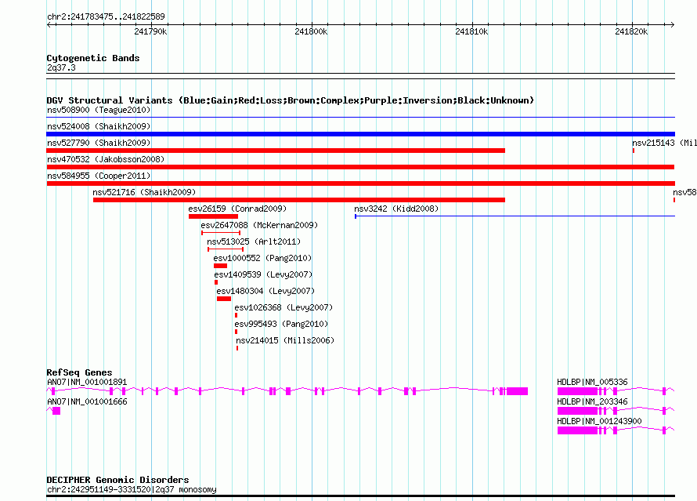The image size is (697, 501).
Task: Select the ANO7|NM_001001666 transcript label
Action: coord(87,401)
